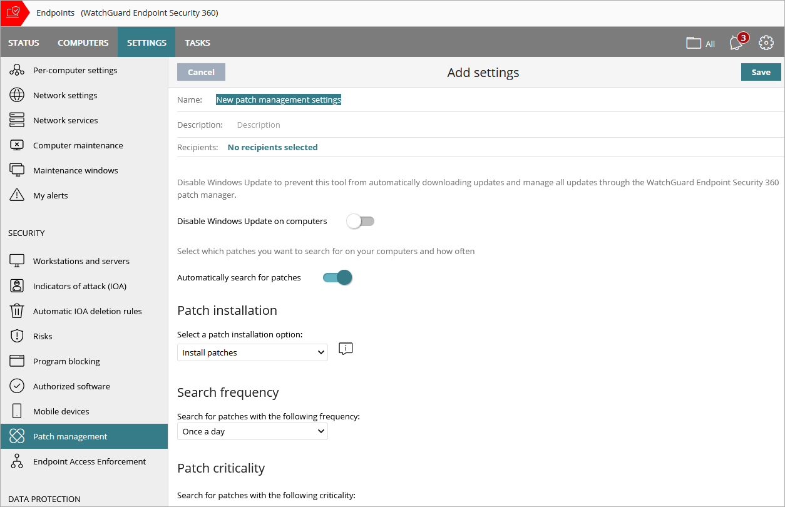This screenshot has width=785, height=507.
Task: Click the Network services server icon
Action: [17, 120]
